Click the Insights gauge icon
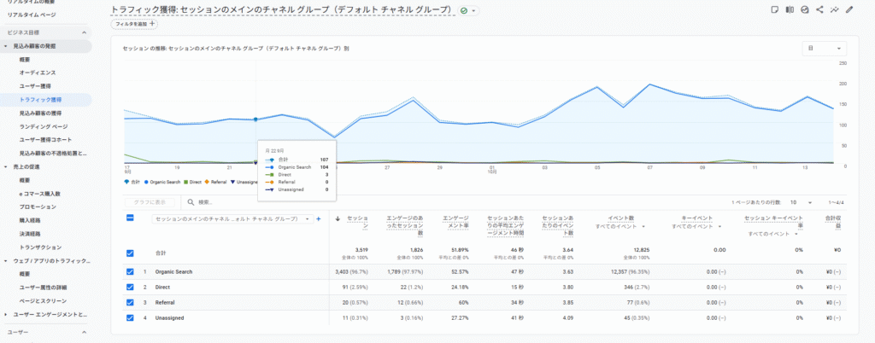The height and width of the screenshot is (343, 875). coord(804,9)
